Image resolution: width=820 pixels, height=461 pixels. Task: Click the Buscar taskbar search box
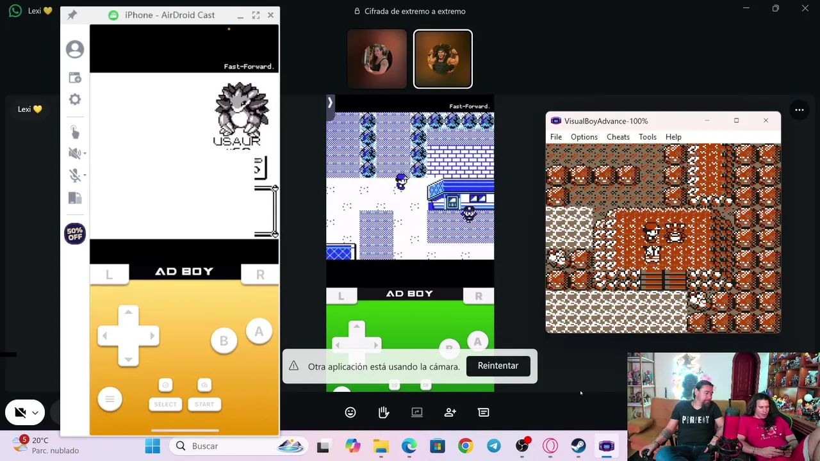(x=238, y=446)
